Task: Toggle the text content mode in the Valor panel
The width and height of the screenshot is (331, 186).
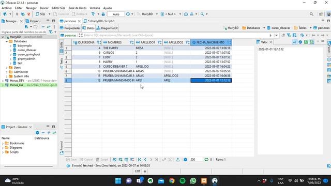Action: (x=295, y=42)
